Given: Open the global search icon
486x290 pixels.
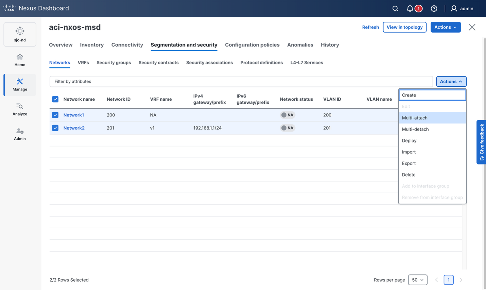Looking at the screenshot, I should point(395,8).
